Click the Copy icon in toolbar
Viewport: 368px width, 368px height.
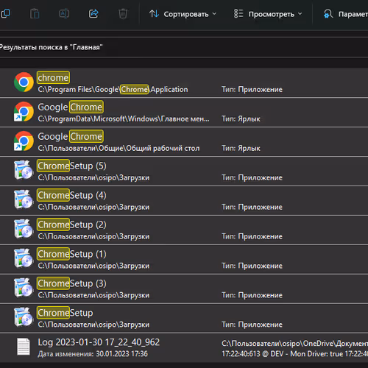[x=5, y=13]
